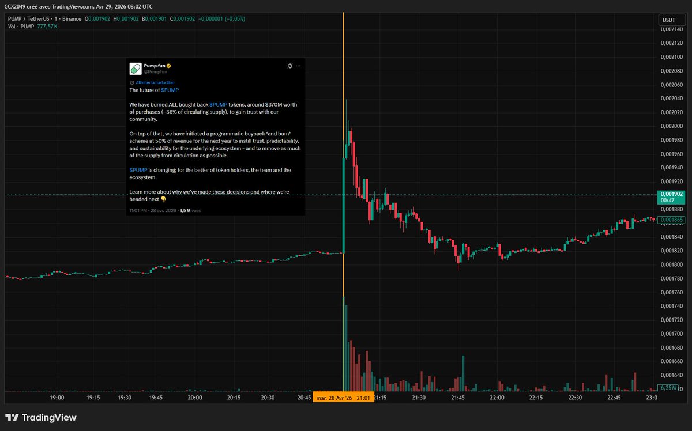
Task: Click the CCX2049 créé avec TradingView.com caption
Action: tap(79, 6)
